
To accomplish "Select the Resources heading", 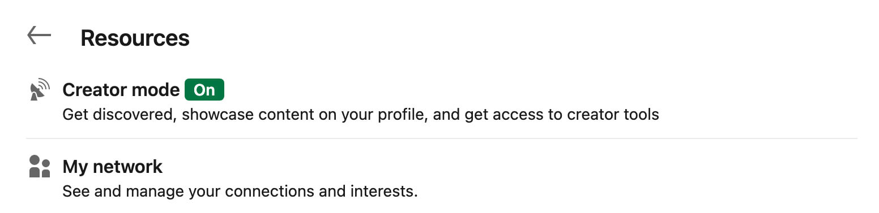I will click(x=135, y=38).
